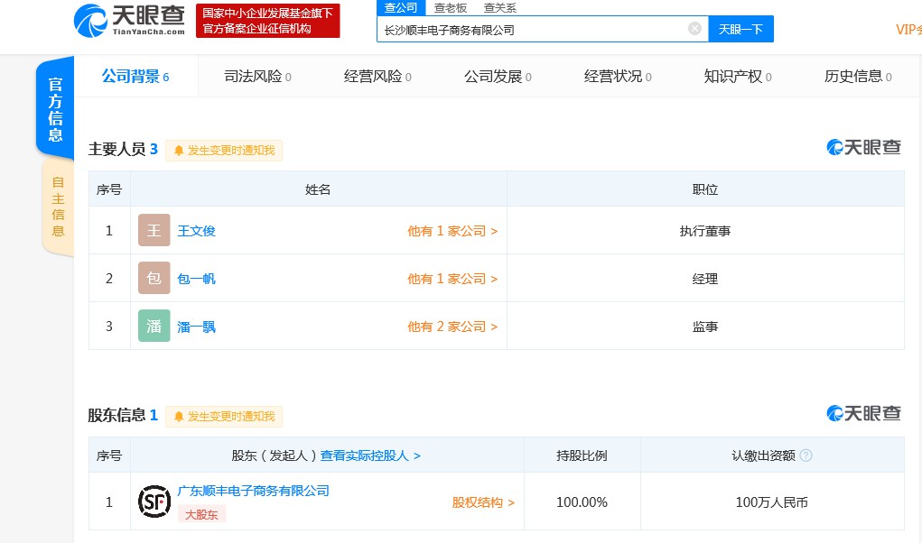Click the red 官方备案企业征信机构 banner

pyautogui.click(x=267, y=21)
